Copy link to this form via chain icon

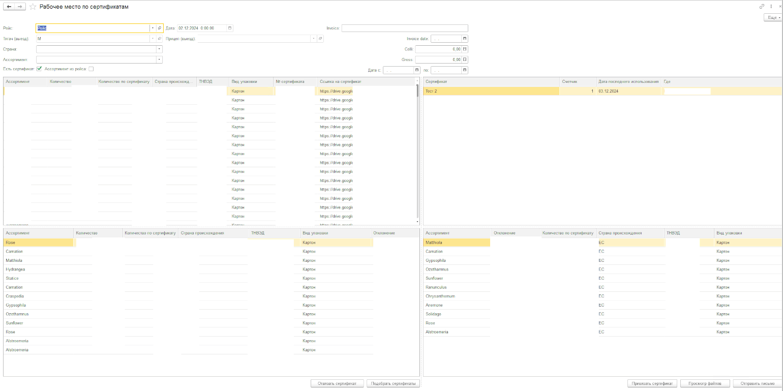(x=762, y=7)
